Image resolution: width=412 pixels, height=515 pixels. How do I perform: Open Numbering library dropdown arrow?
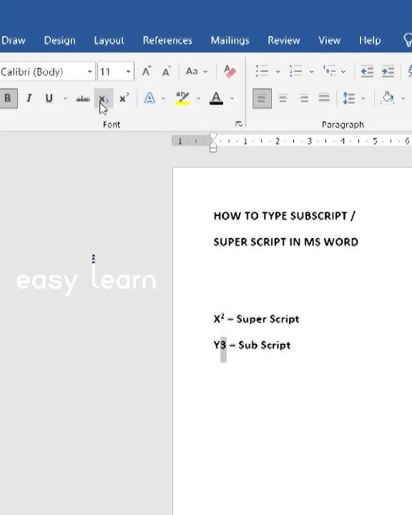pyautogui.click(x=311, y=72)
